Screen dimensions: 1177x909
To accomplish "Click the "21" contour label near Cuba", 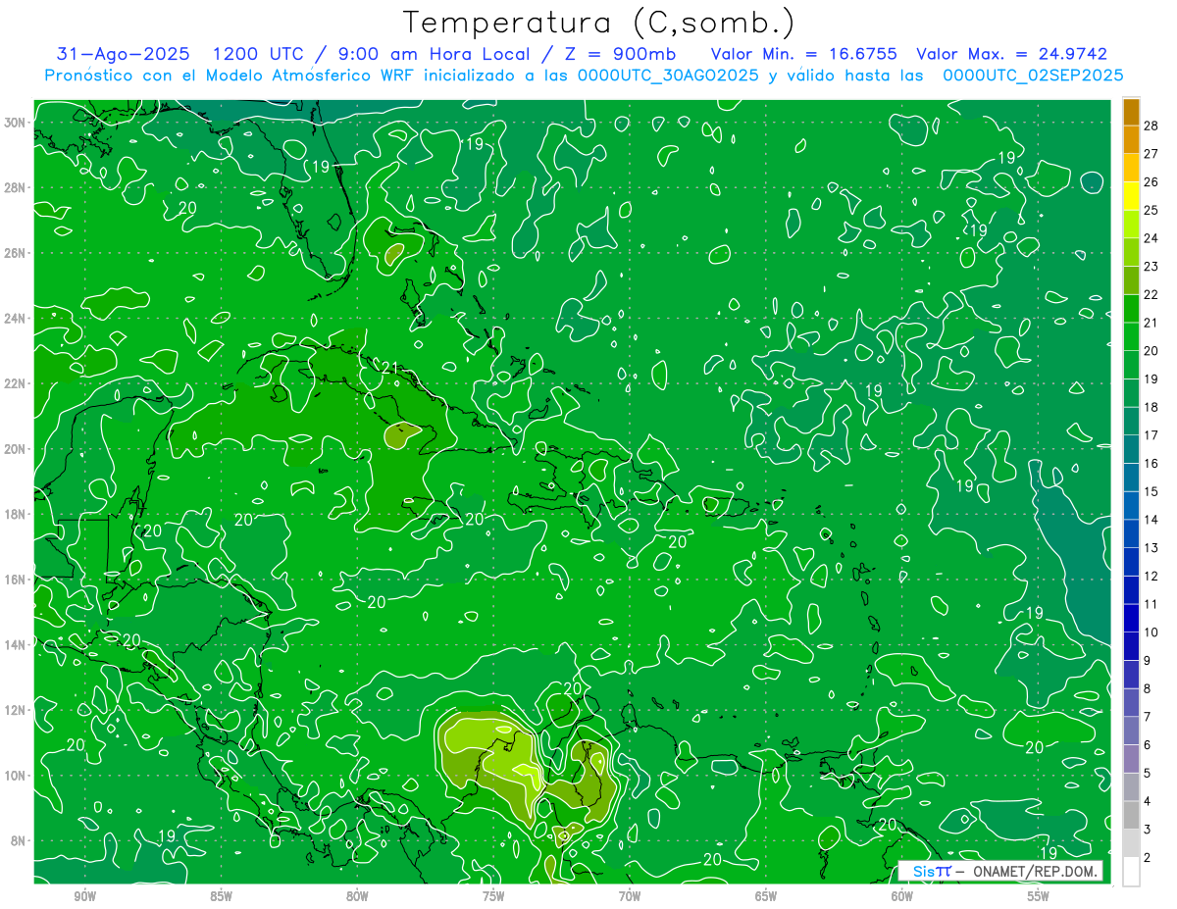I will 391,370.
